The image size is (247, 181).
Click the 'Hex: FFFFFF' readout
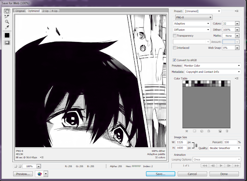133,166
